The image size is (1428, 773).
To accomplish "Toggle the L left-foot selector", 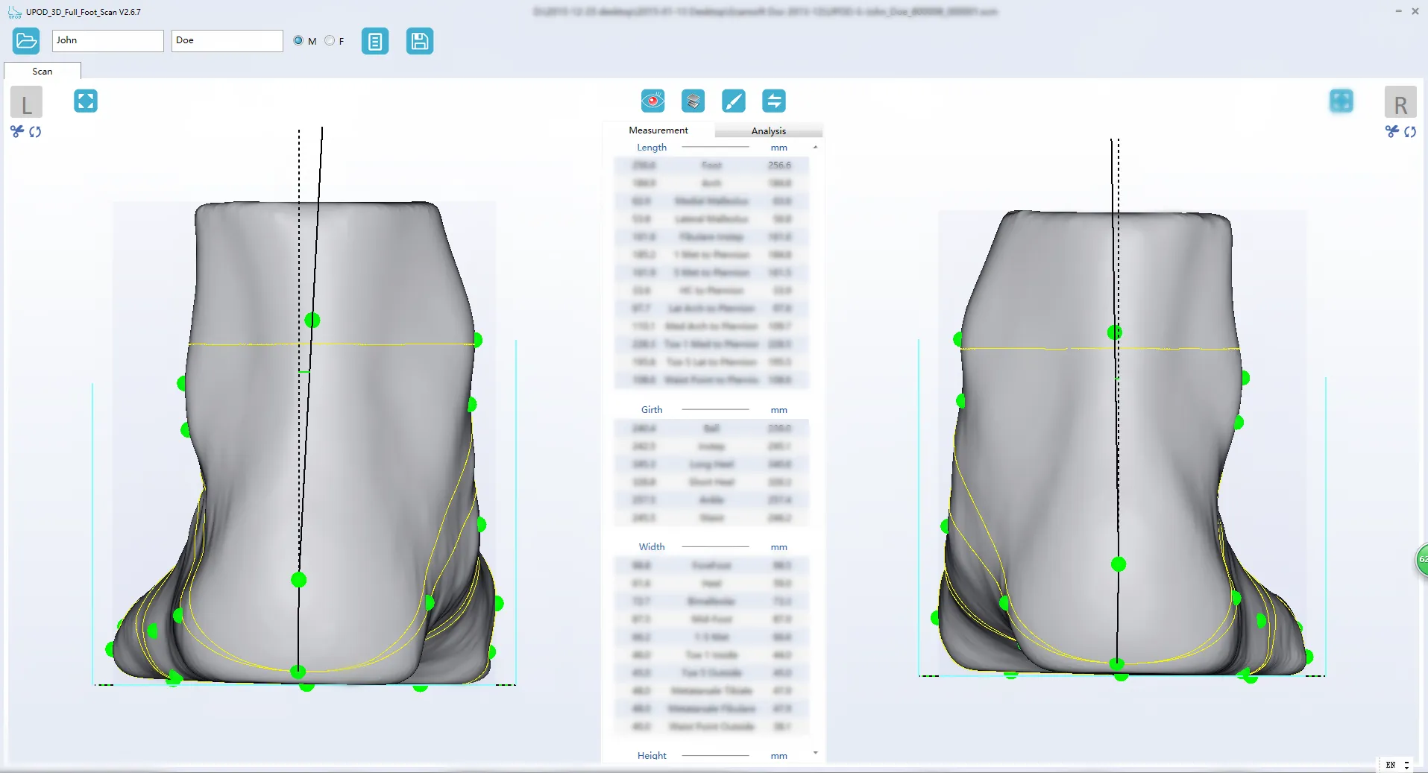I will pyautogui.click(x=26, y=102).
